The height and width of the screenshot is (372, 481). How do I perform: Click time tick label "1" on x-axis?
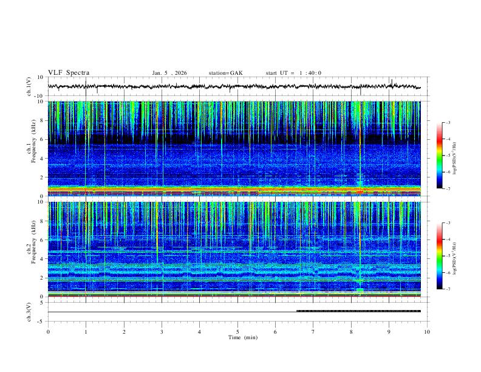86,332
